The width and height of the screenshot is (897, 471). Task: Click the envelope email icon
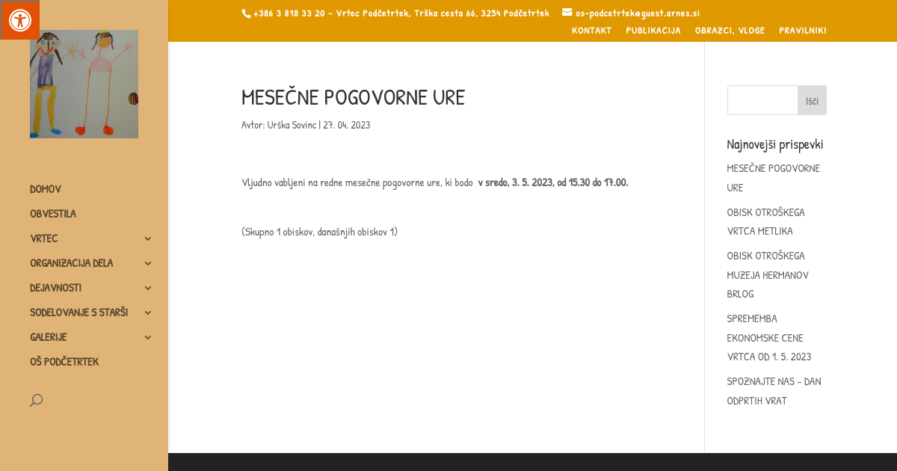click(567, 13)
